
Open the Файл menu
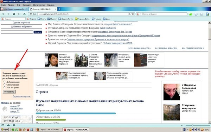coord(4,5)
